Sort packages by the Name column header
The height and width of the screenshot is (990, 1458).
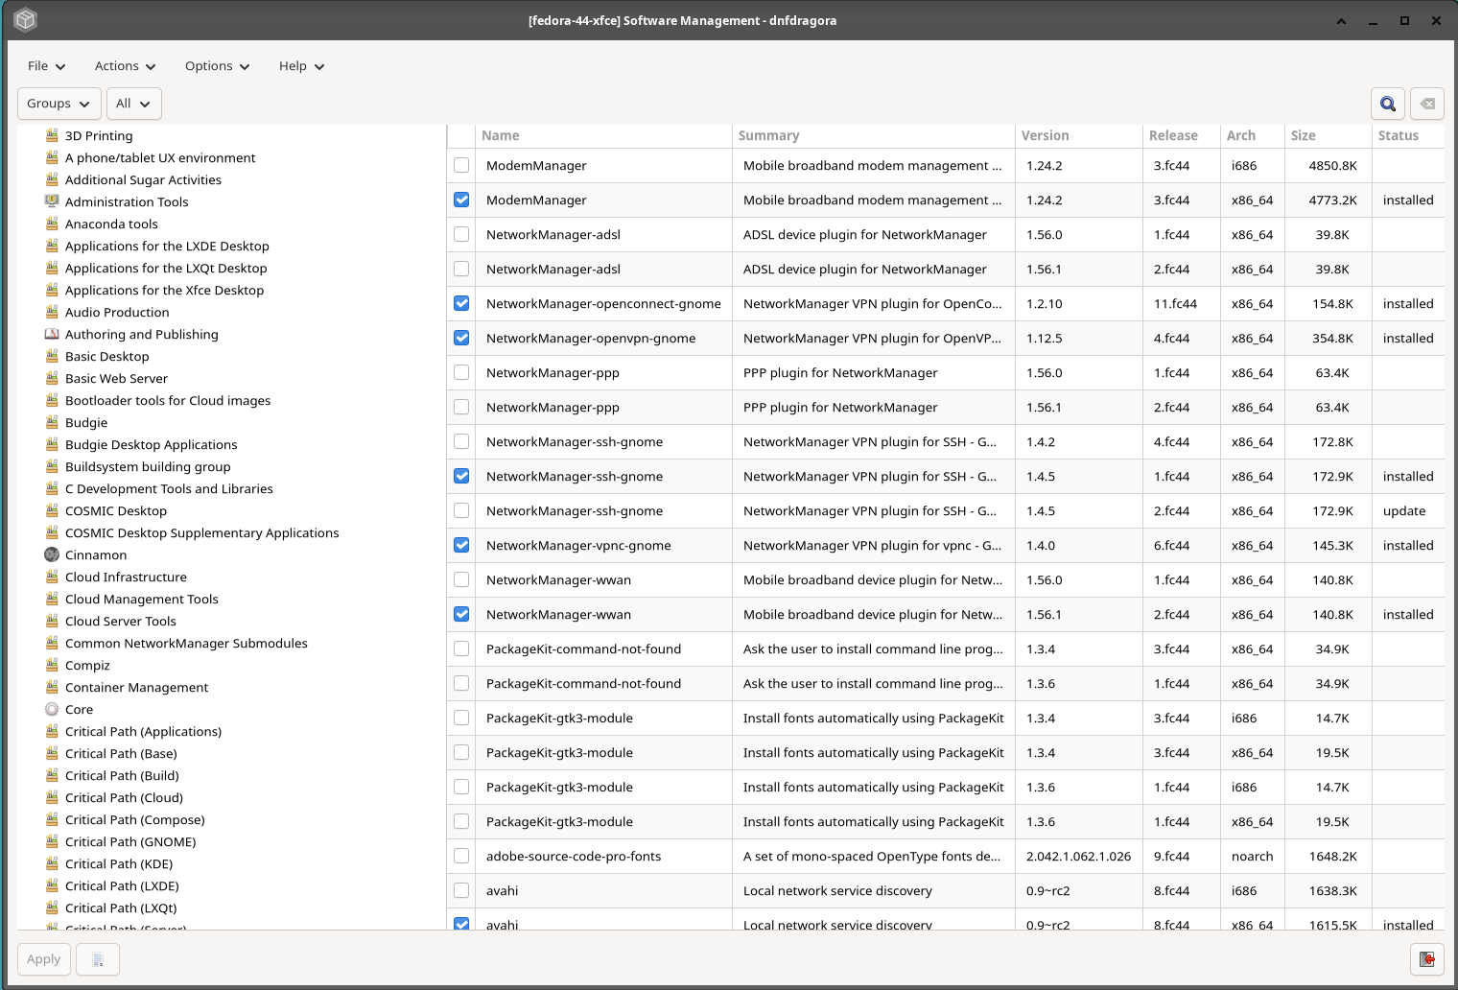point(604,135)
